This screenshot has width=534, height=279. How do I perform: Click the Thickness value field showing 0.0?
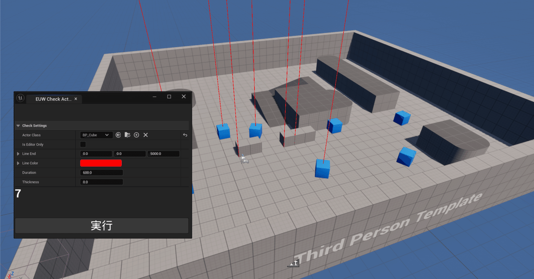pyautogui.click(x=101, y=182)
